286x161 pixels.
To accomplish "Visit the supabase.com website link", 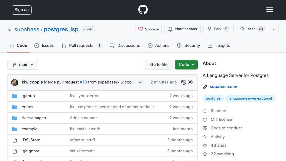I will pos(224,87).
